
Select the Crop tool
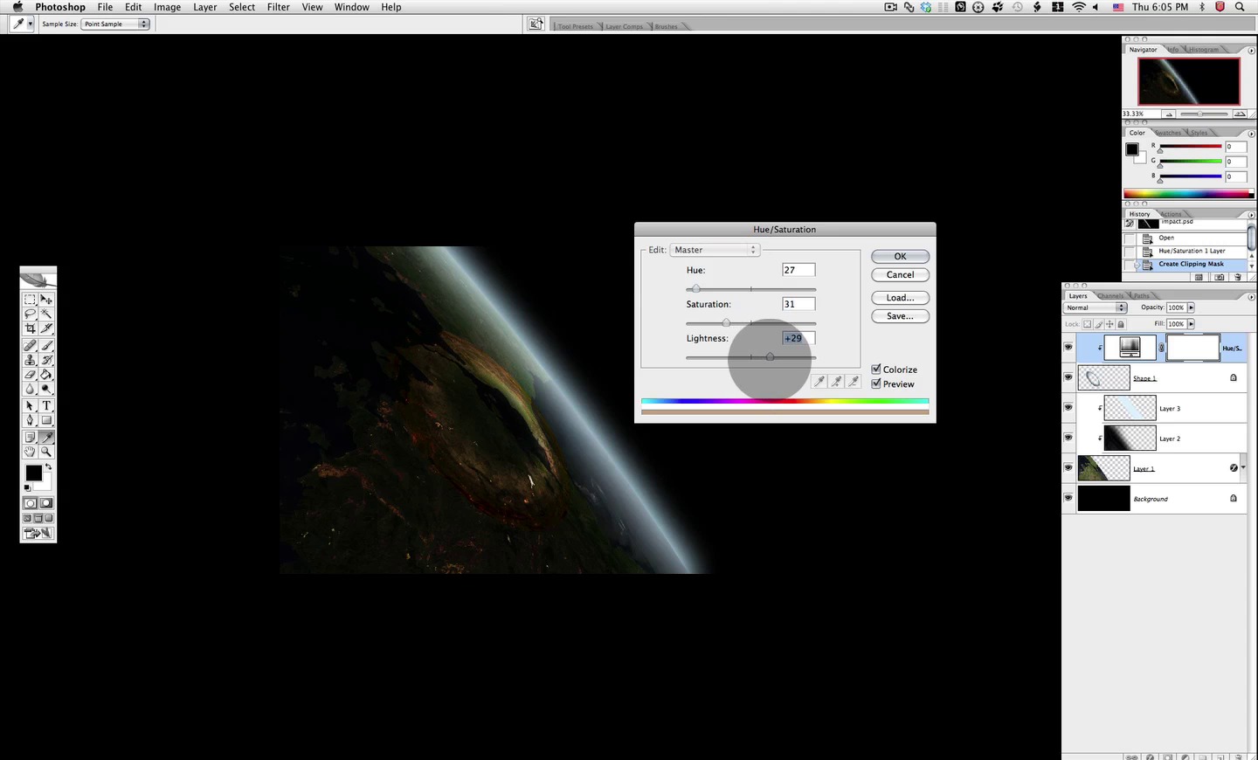pyautogui.click(x=30, y=328)
